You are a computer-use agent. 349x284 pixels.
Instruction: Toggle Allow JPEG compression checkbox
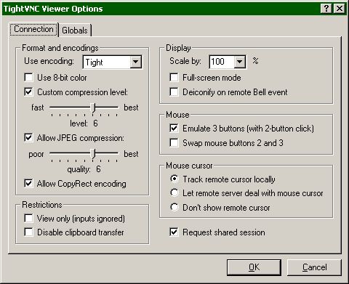point(28,138)
